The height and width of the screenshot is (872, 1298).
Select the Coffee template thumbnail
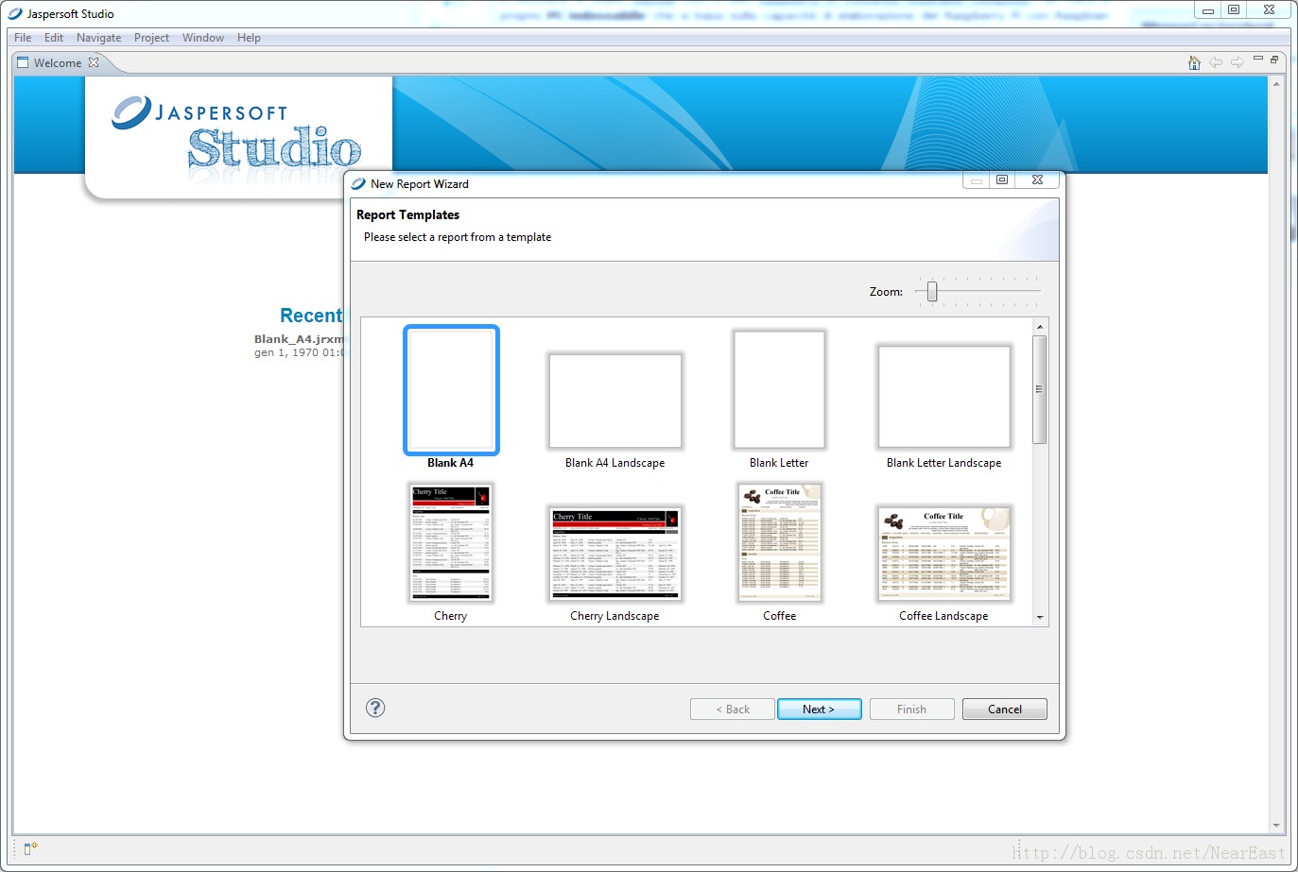[779, 541]
